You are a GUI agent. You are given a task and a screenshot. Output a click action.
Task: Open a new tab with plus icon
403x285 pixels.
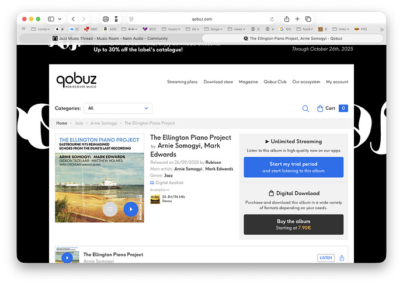(x=297, y=19)
